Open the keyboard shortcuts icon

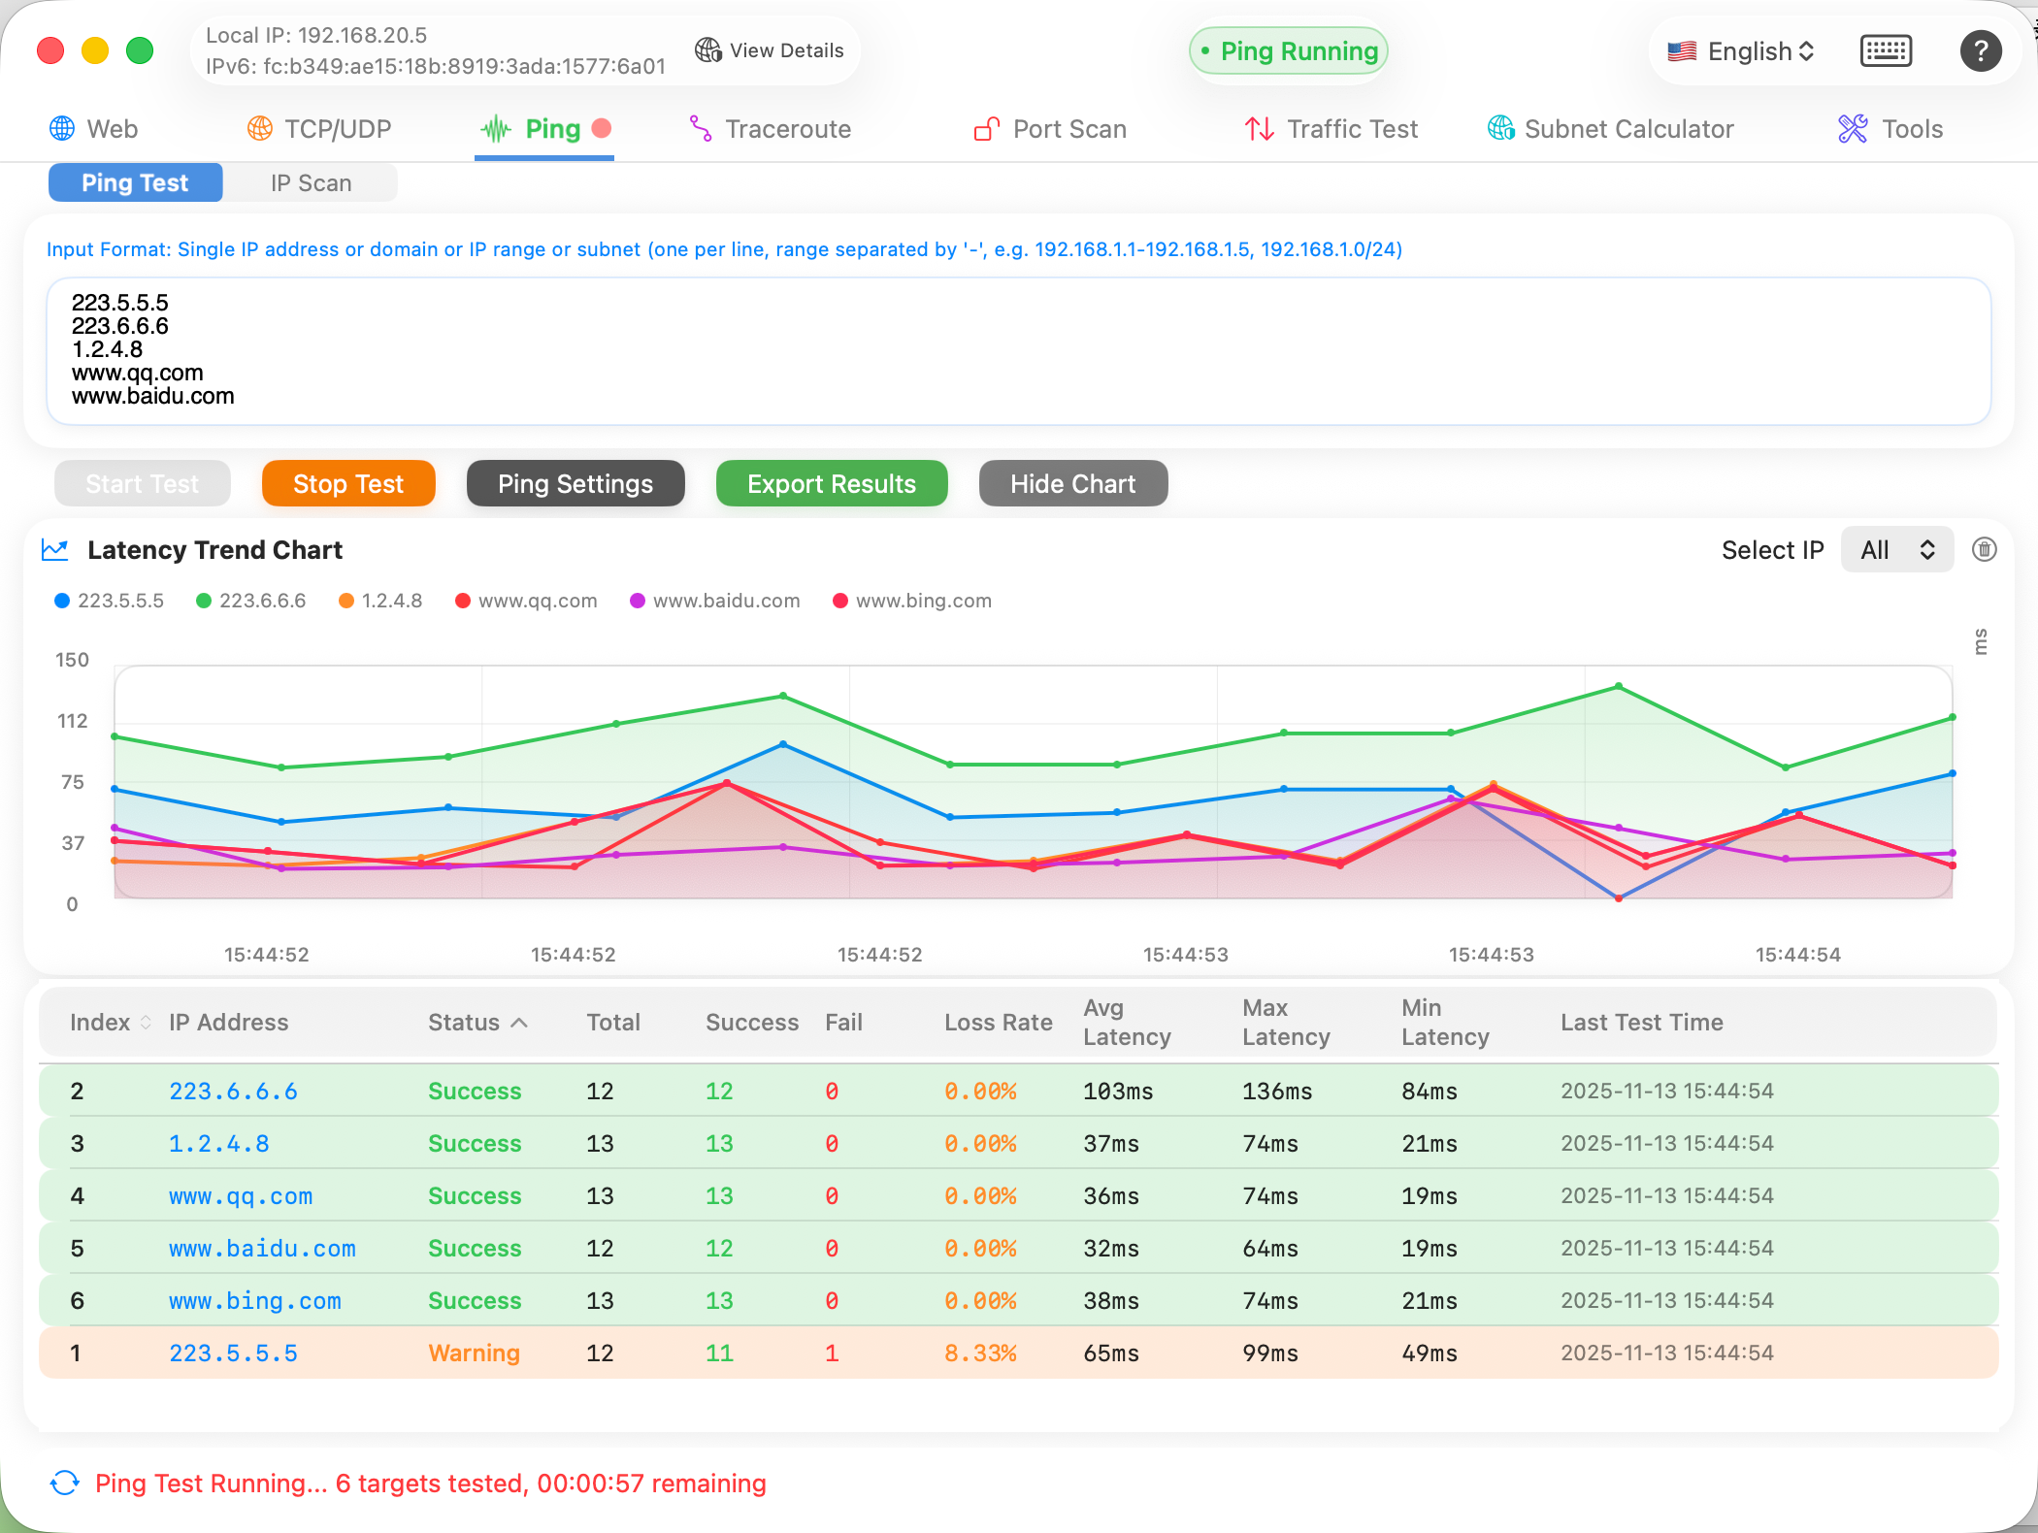point(1886,50)
